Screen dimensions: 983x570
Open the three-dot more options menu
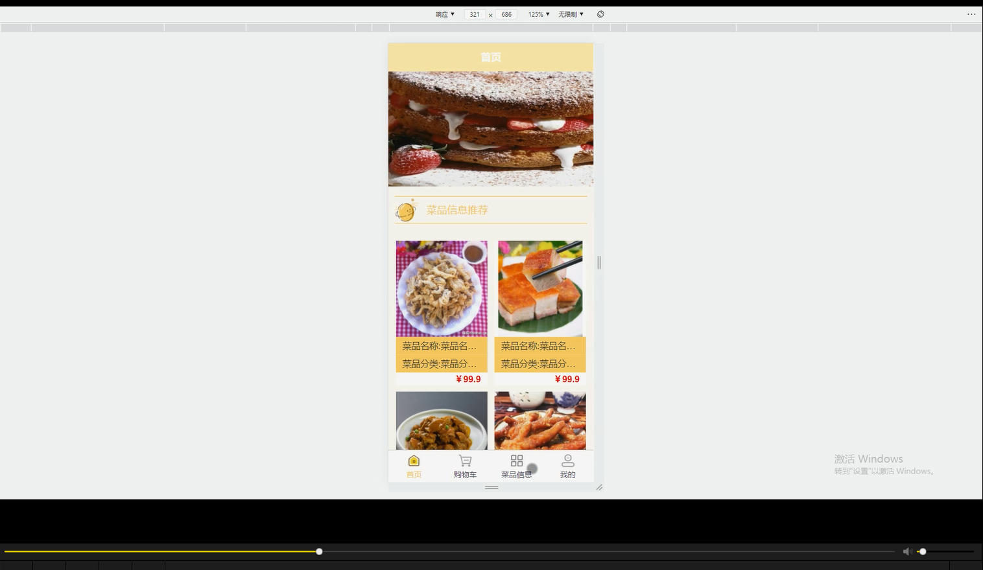(x=971, y=14)
